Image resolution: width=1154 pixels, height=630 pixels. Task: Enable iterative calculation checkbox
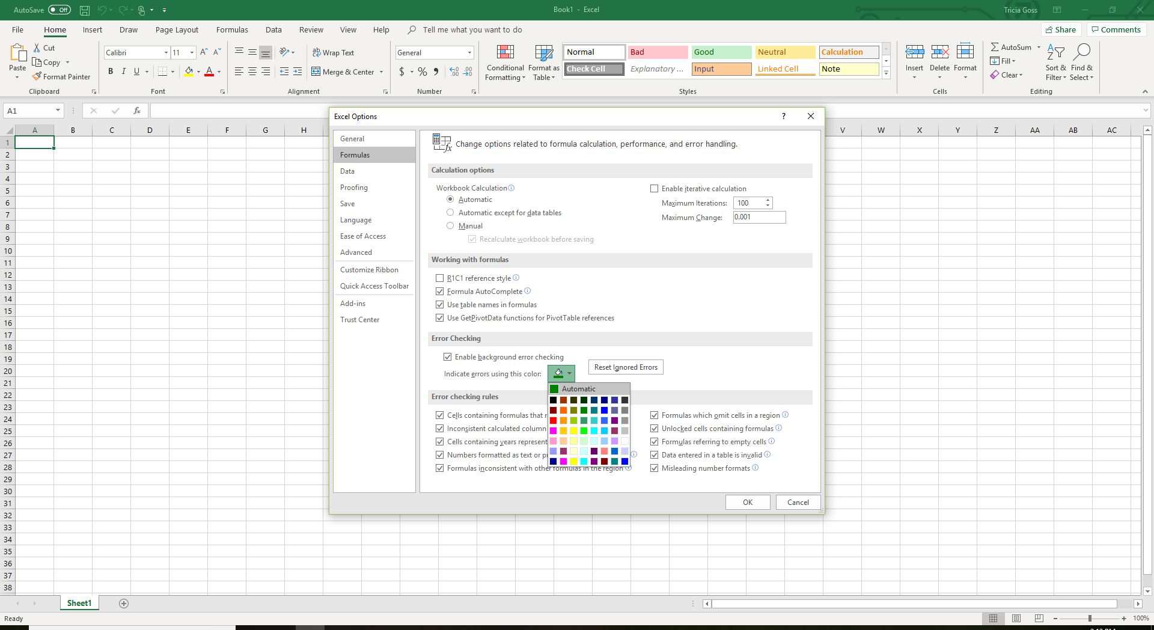click(654, 189)
